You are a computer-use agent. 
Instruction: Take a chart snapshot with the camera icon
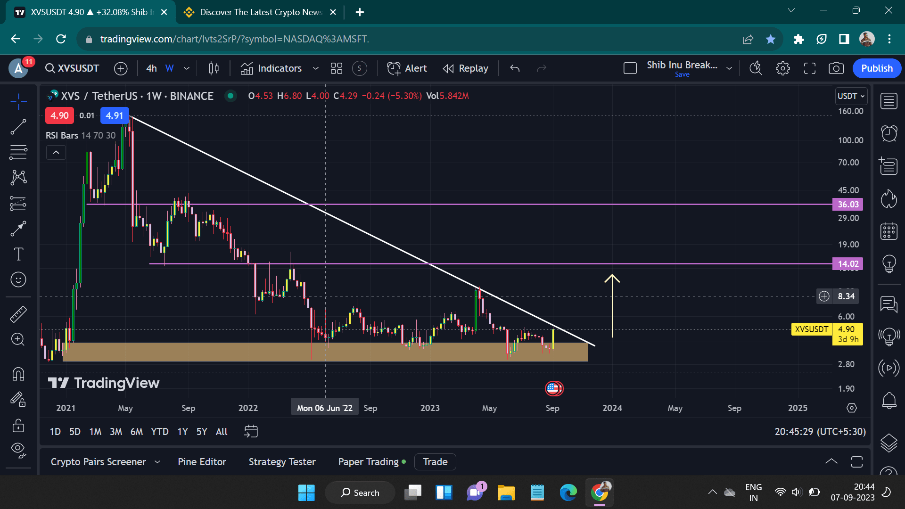tap(836, 68)
